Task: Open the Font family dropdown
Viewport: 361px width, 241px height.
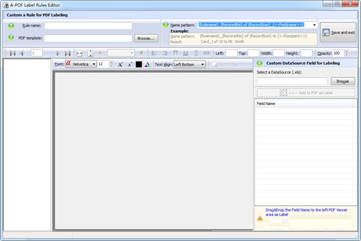Action: [81, 64]
